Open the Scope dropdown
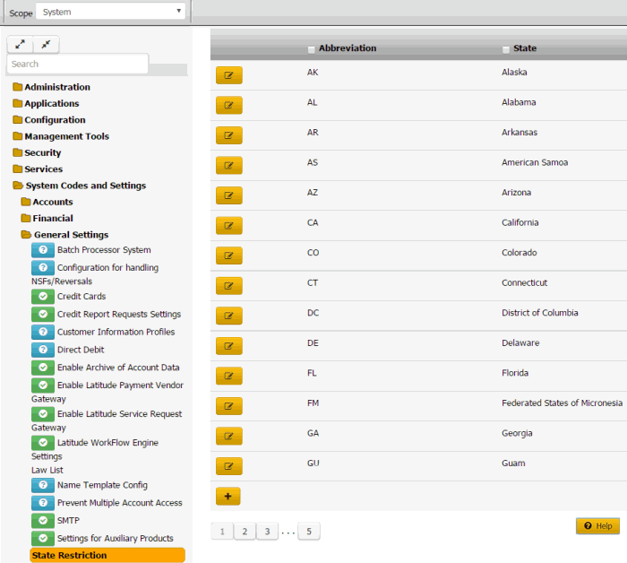Screen dimensions: 627x563 (x=111, y=13)
